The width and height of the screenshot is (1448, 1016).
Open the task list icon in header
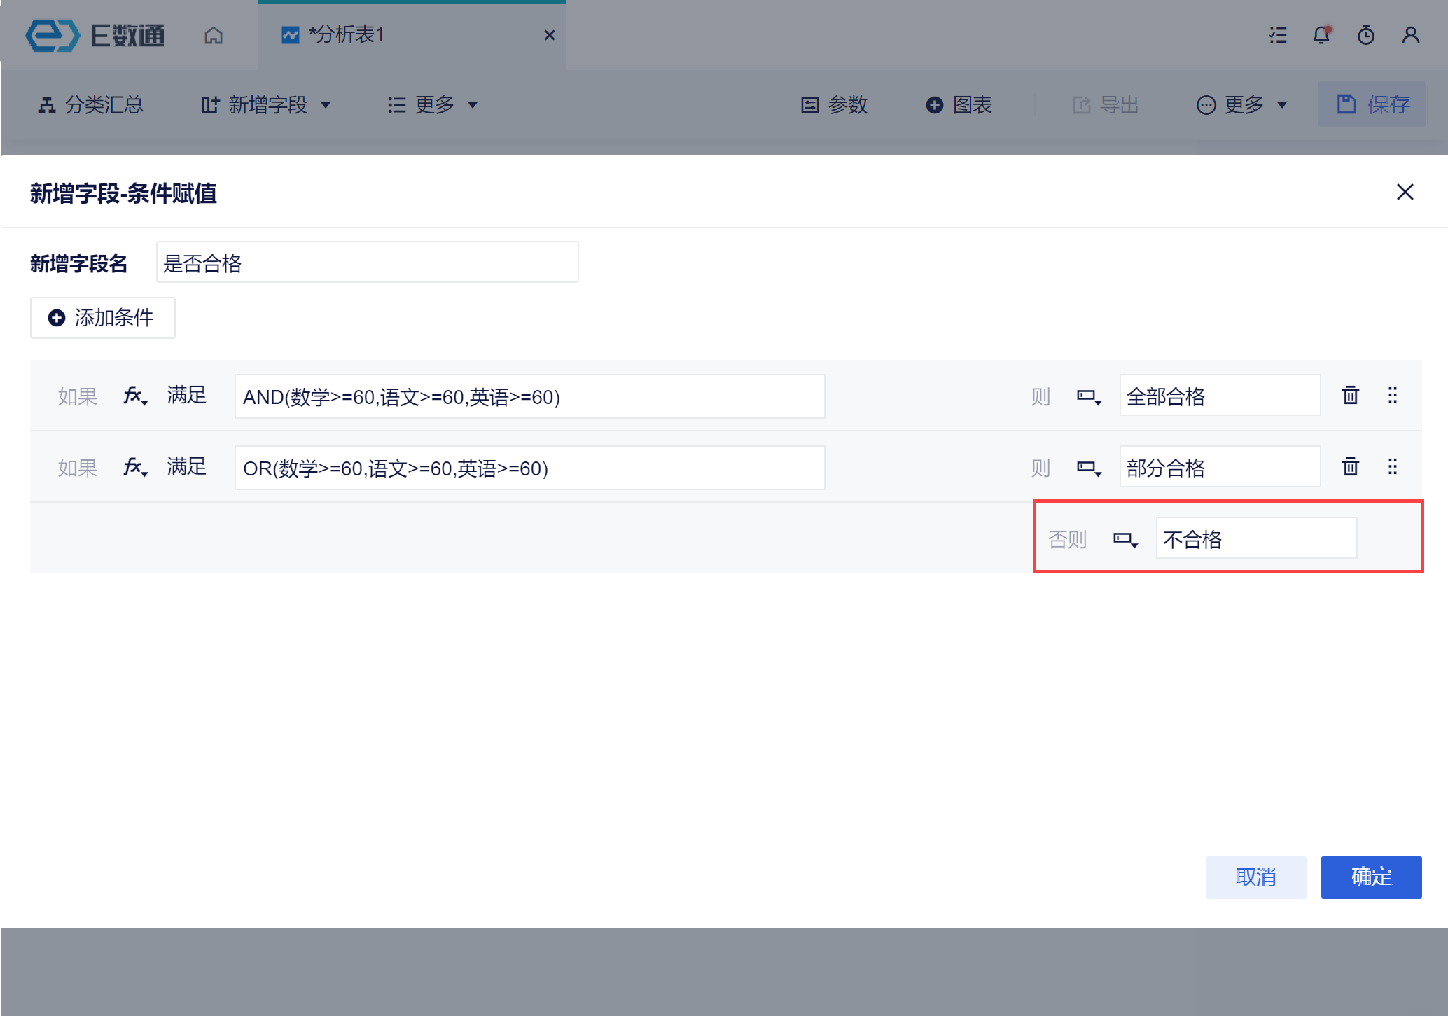1278,35
